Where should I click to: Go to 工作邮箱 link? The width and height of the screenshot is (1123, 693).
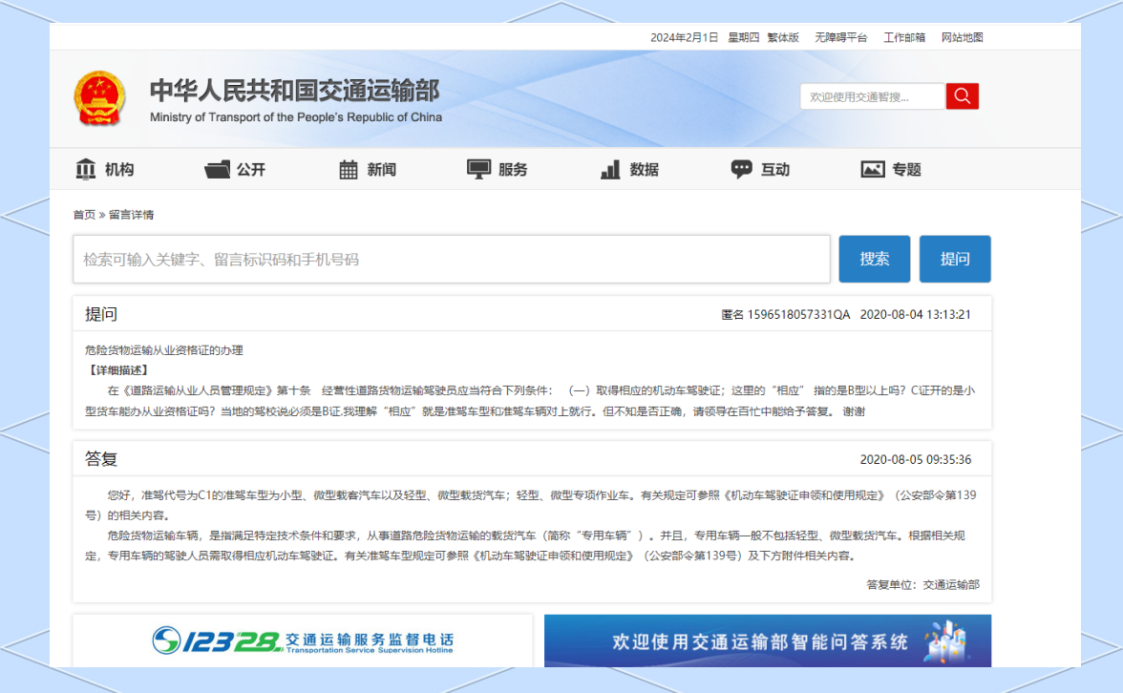[903, 37]
